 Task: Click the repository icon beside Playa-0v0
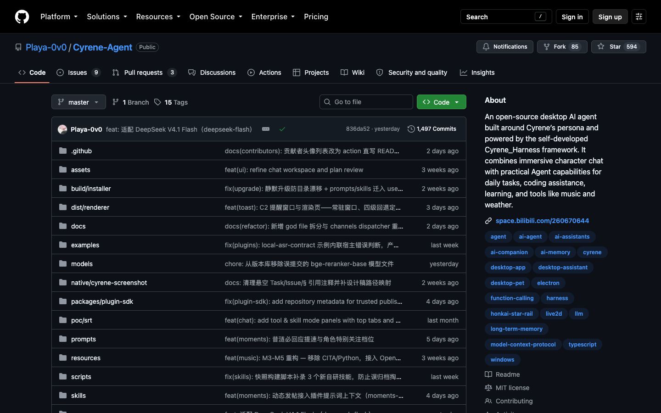click(18, 47)
